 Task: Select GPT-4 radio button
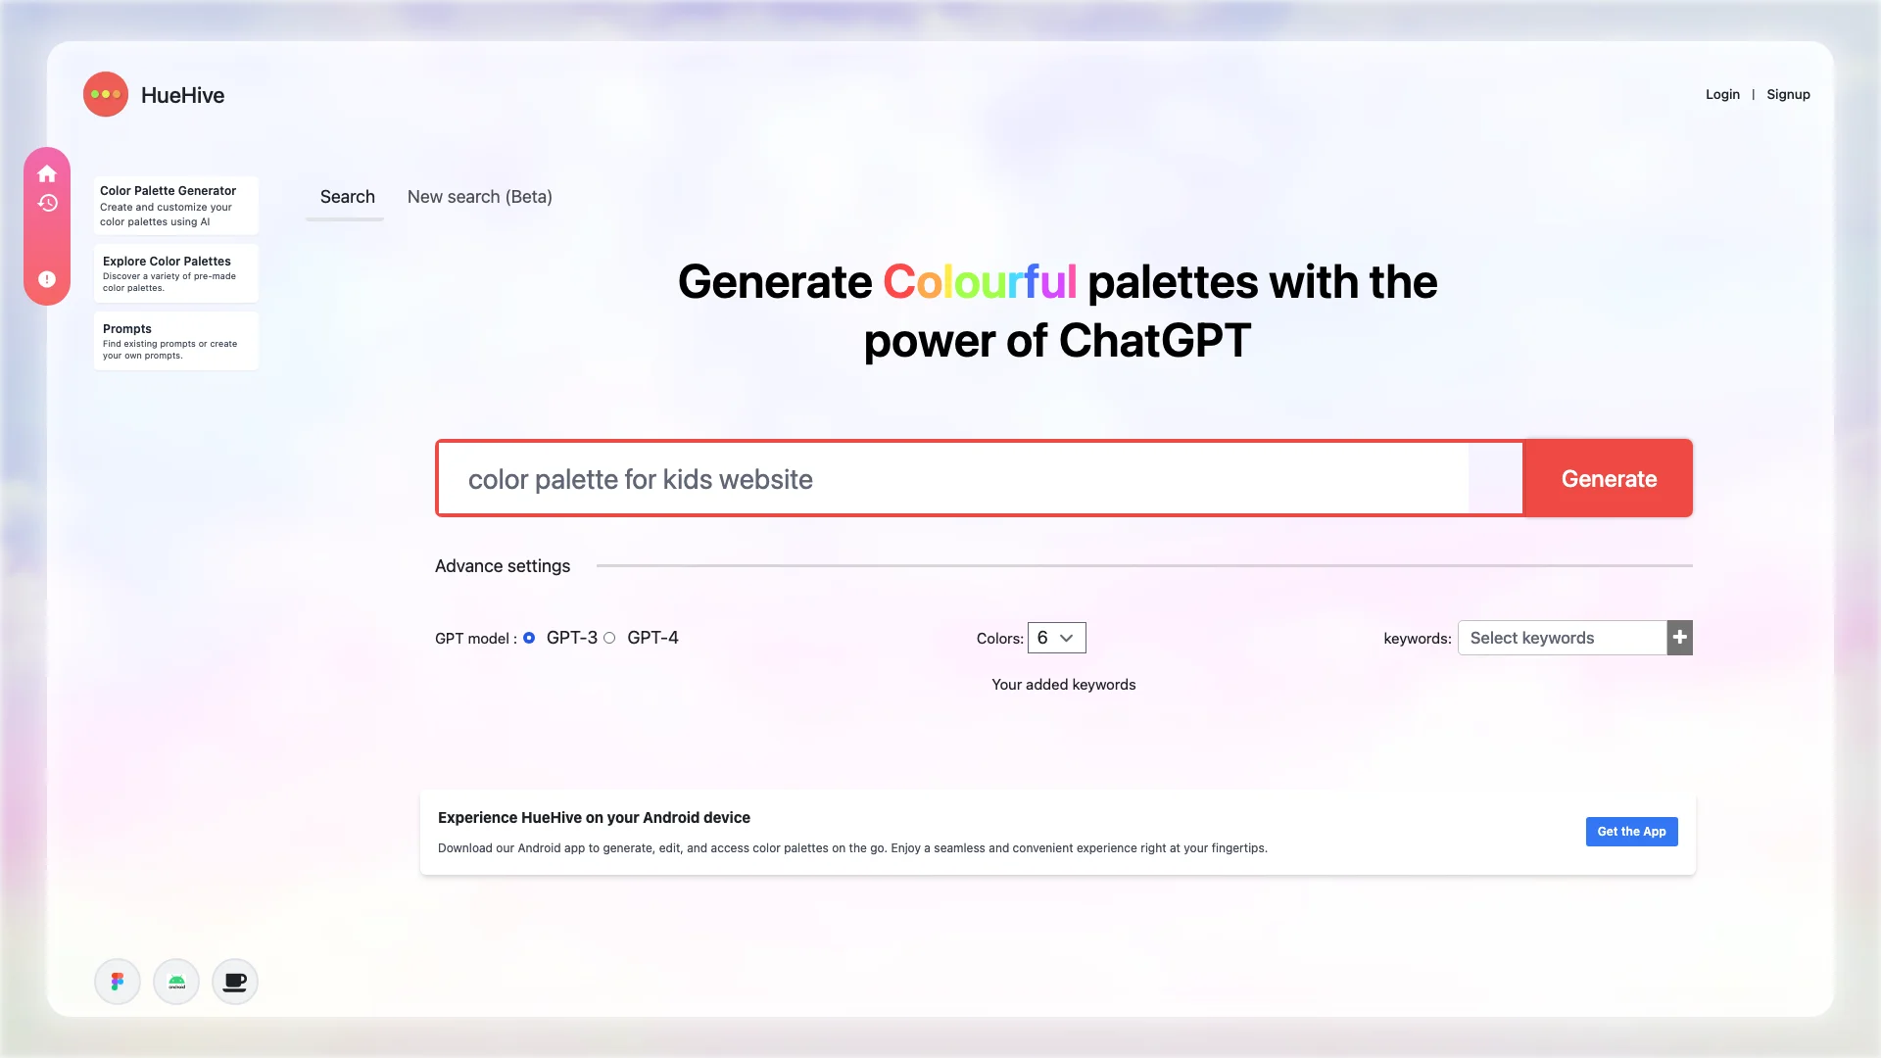point(609,637)
